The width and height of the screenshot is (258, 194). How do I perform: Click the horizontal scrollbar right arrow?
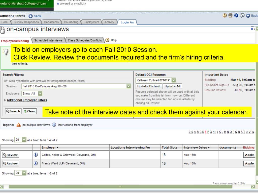[253, 187]
